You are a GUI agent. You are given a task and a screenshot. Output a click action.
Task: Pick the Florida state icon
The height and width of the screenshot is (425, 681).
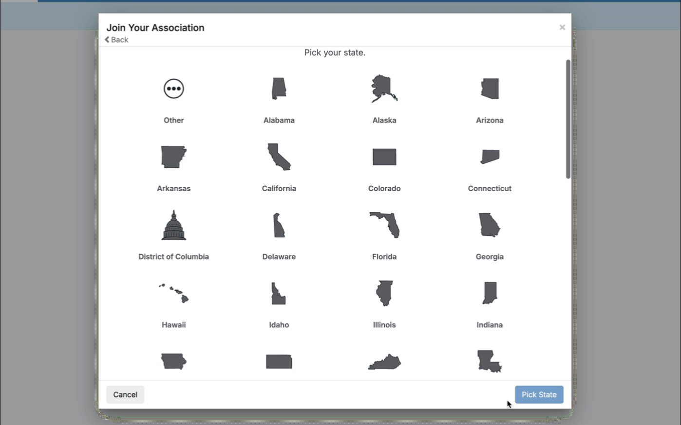[385, 225]
